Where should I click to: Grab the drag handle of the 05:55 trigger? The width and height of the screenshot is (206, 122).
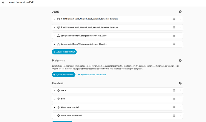click(174, 28)
